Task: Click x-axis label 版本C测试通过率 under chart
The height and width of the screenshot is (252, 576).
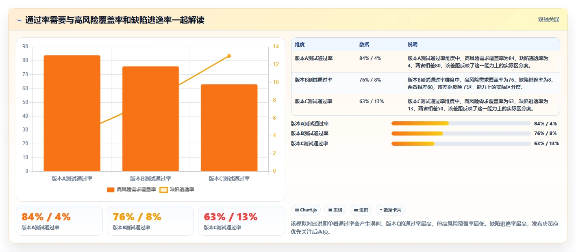Action: pos(229,179)
